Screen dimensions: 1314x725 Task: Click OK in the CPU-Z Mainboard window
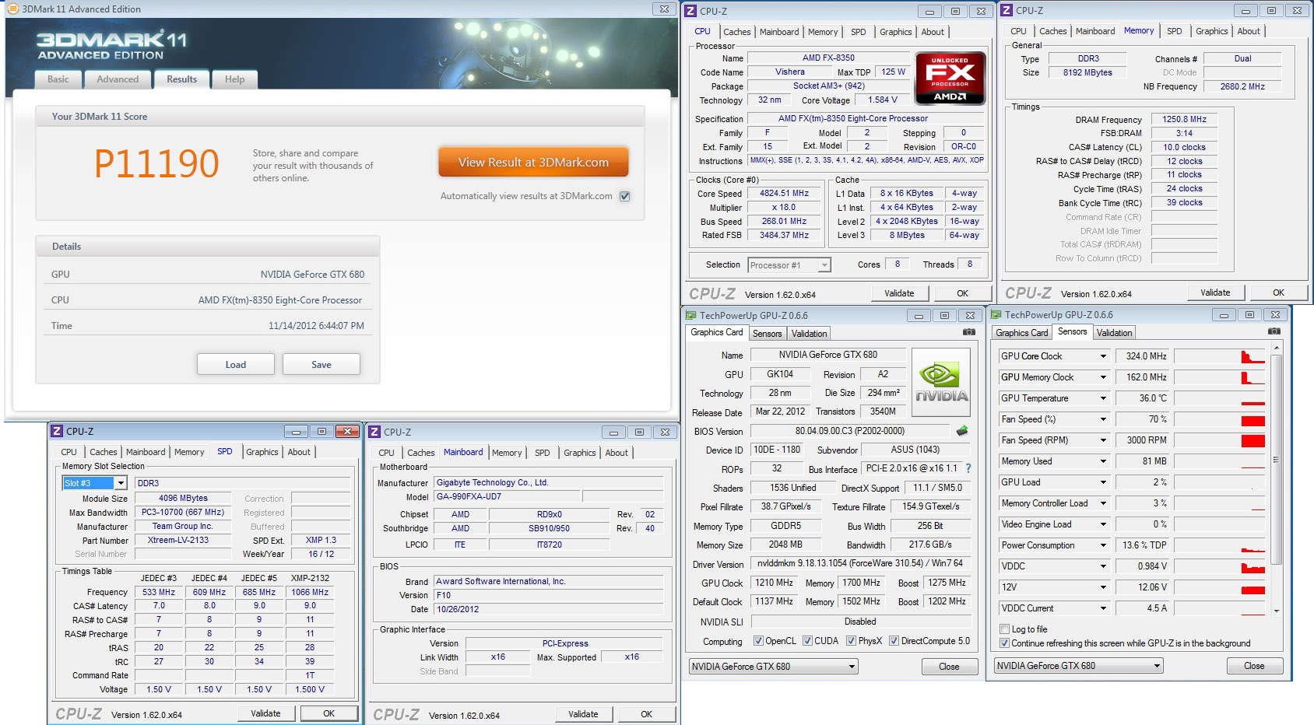click(x=646, y=714)
